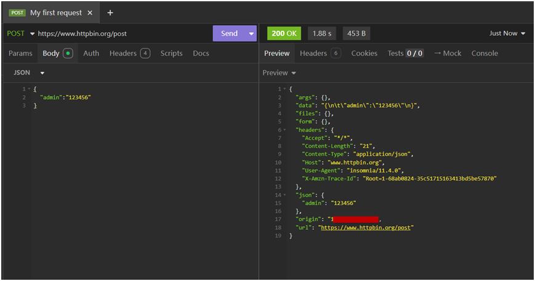This screenshot has width=535, height=281.
Task: Open response Headers tab with 6 badge
Action: 320,53
